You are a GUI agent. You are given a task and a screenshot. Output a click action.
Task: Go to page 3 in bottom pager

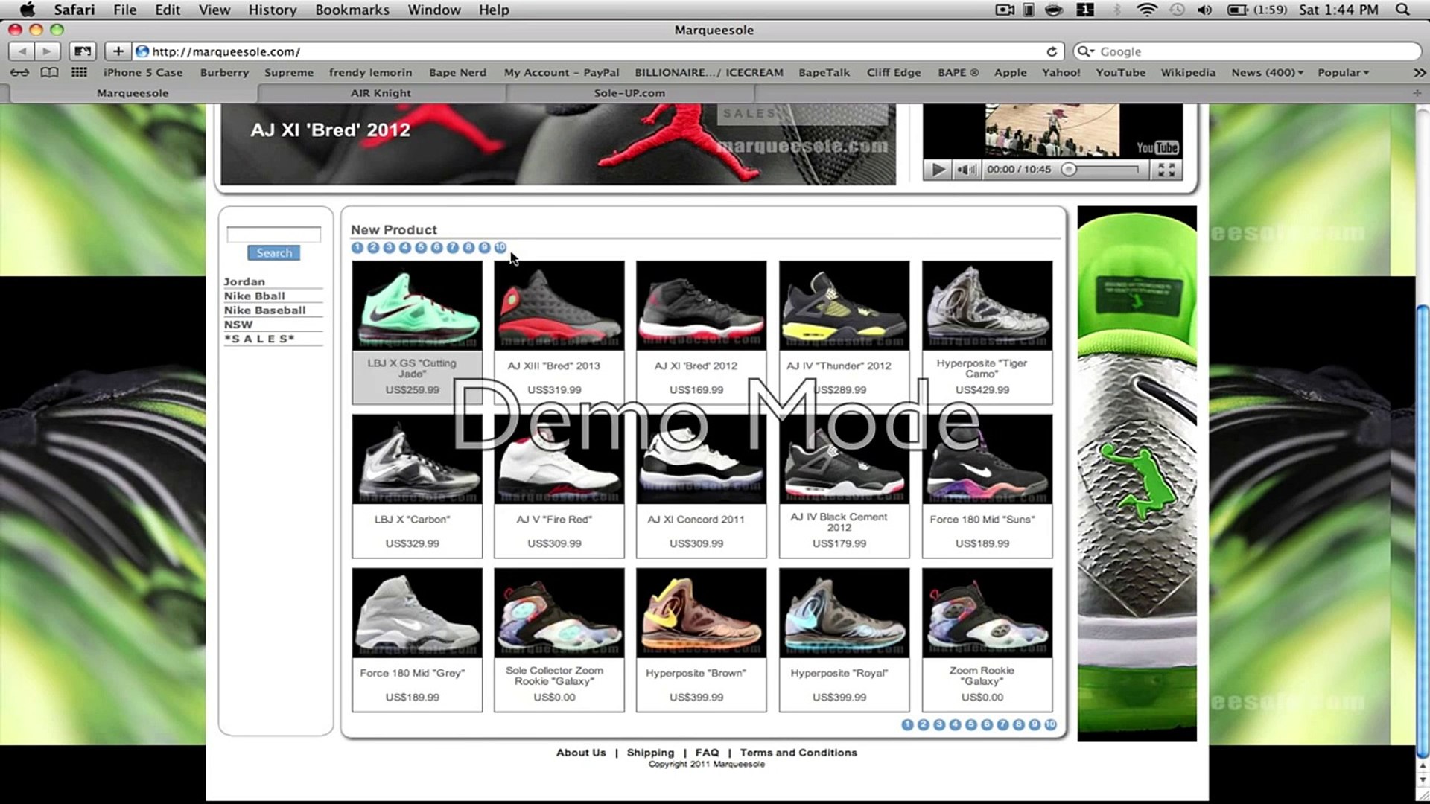[939, 724]
